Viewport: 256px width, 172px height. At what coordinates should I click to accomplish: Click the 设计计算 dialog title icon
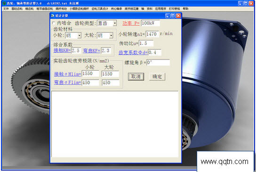pos(52,15)
